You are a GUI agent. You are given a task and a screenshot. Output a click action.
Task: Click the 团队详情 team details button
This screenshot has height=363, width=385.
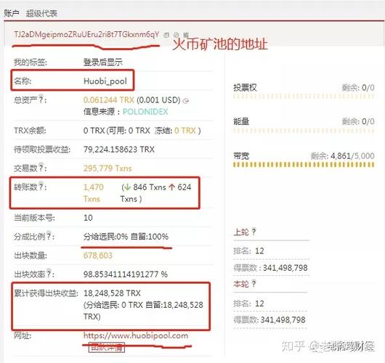click(107, 348)
